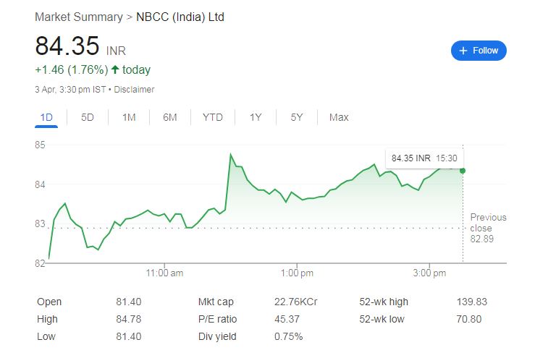535x358 pixels.
Task: Switch to the 1M chart tab
Action: [x=129, y=117]
